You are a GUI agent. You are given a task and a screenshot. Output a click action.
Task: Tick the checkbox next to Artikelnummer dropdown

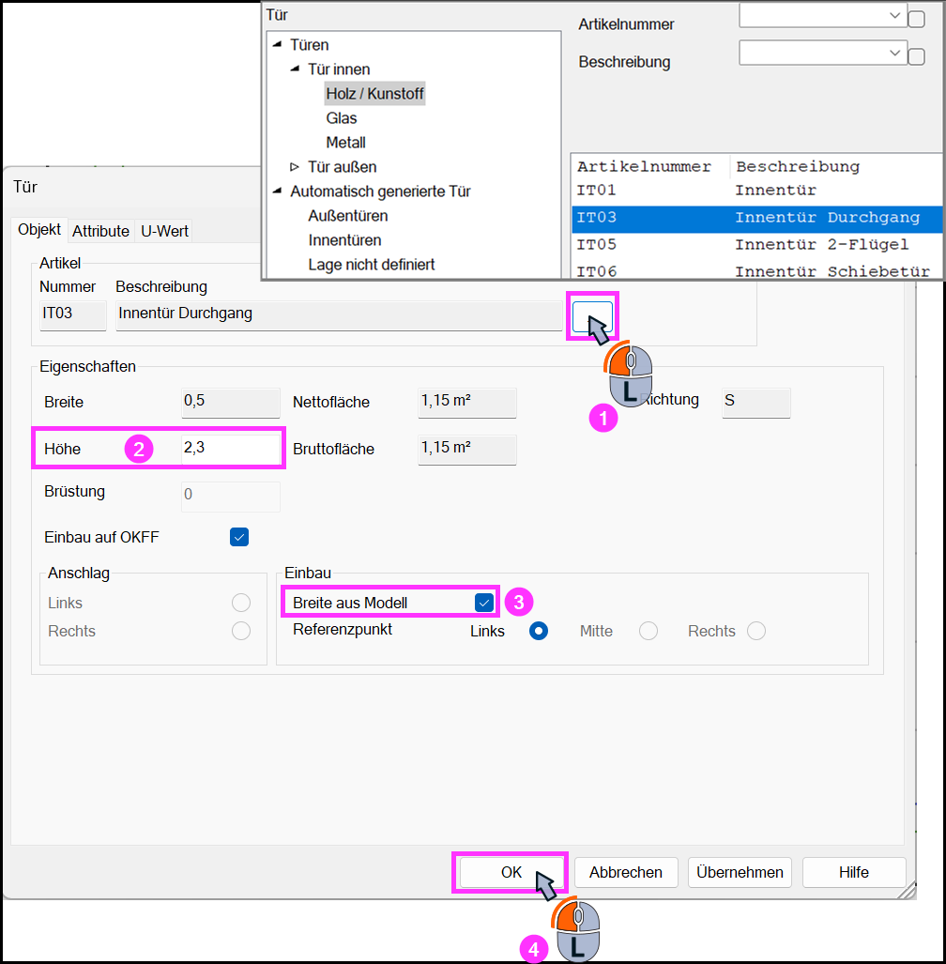pyautogui.click(x=916, y=19)
